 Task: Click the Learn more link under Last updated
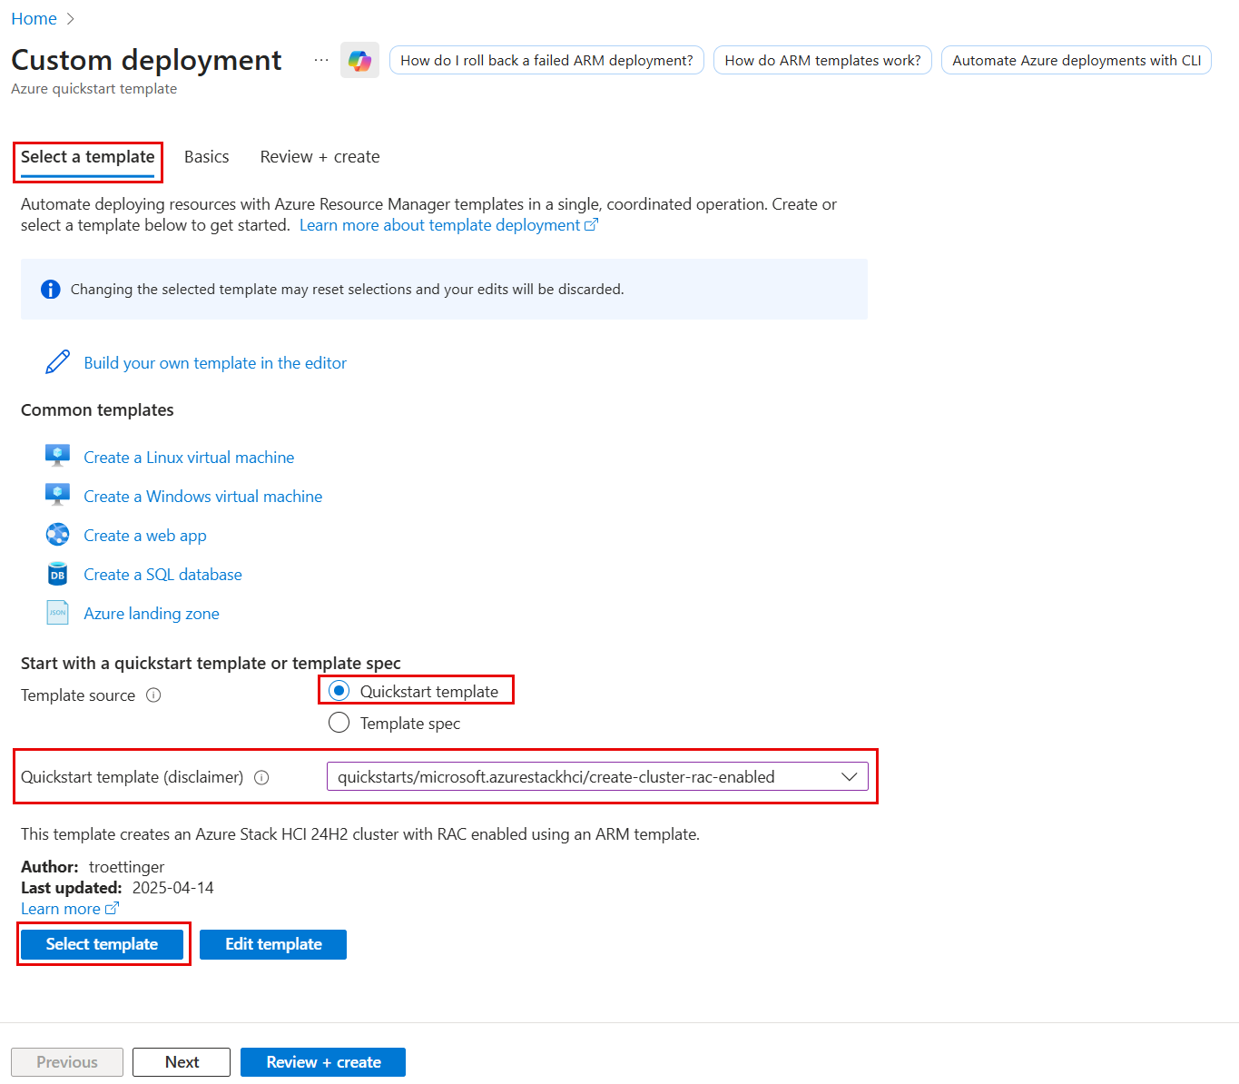click(70, 909)
